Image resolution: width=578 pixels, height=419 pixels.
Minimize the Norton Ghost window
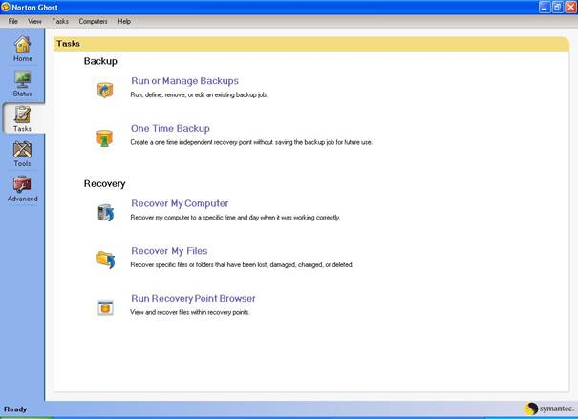pyautogui.click(x=545, y=7)
